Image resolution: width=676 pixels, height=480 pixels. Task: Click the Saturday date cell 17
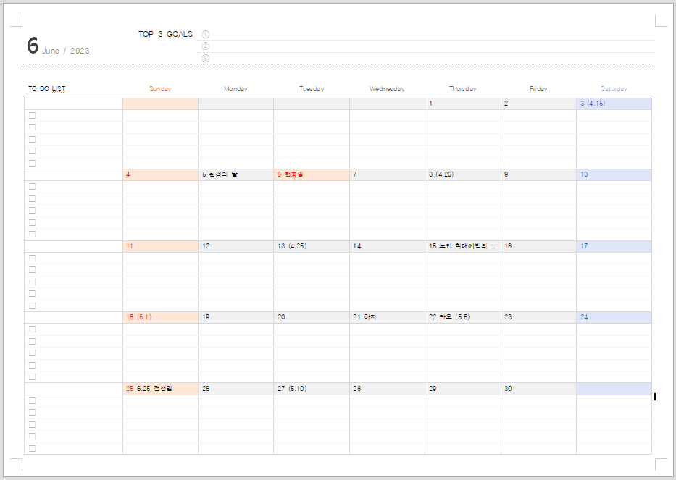point(614,246)
